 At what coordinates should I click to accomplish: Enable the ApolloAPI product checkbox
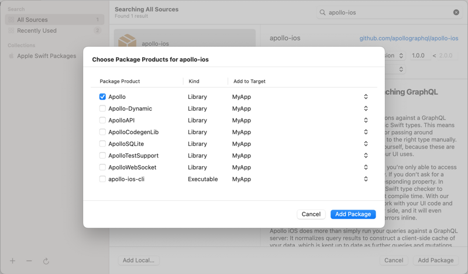click(x=102, y=121)
